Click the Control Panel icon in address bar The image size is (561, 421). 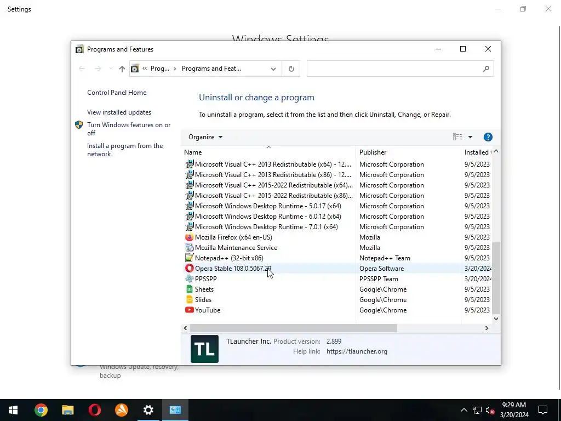135,69
